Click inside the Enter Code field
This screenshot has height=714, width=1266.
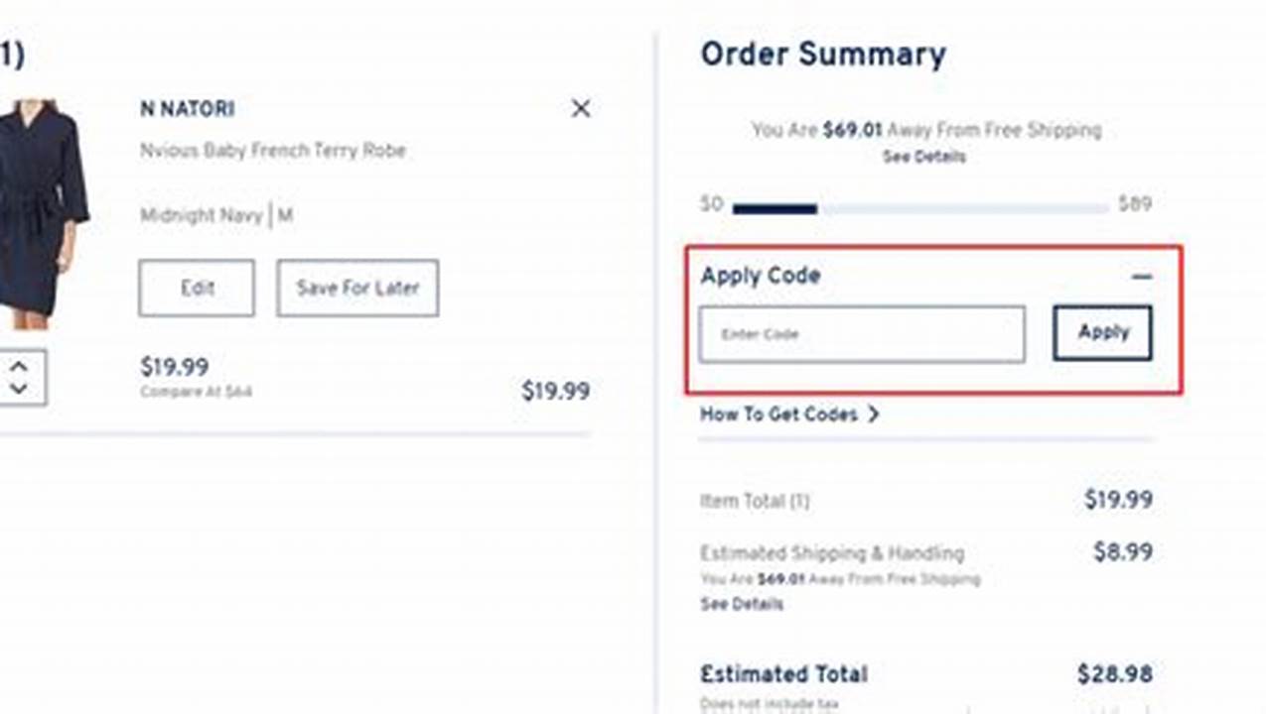[x=862, y=334]
